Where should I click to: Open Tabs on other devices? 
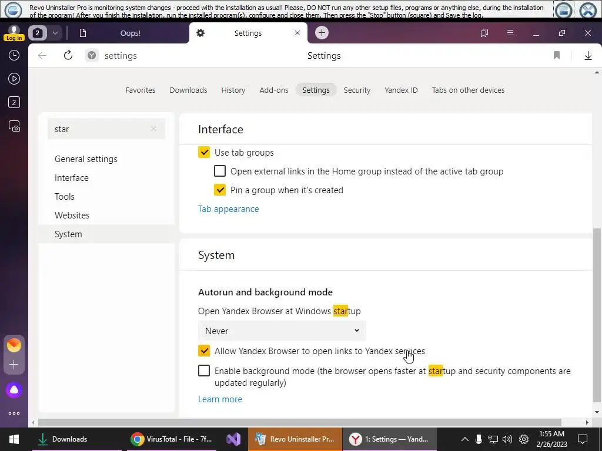tap(468, 90)
